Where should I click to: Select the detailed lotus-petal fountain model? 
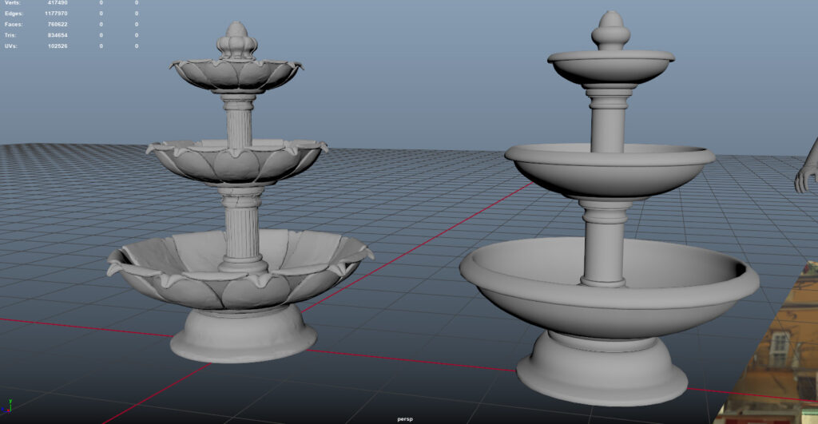click(240, 193)
